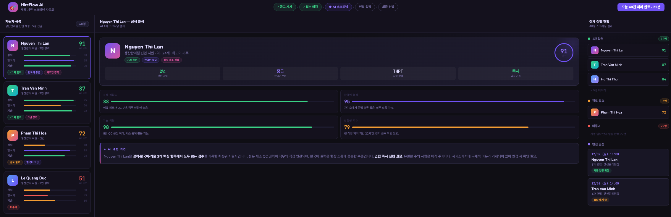
Task: Expand the 미통과 rejected section
Action: point(596,126)
